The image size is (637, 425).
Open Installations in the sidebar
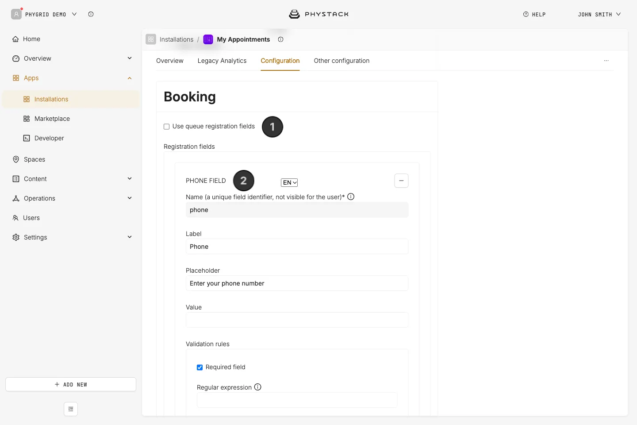(71, 99)
